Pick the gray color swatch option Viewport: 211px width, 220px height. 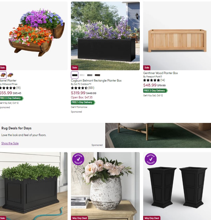(90, 75)
